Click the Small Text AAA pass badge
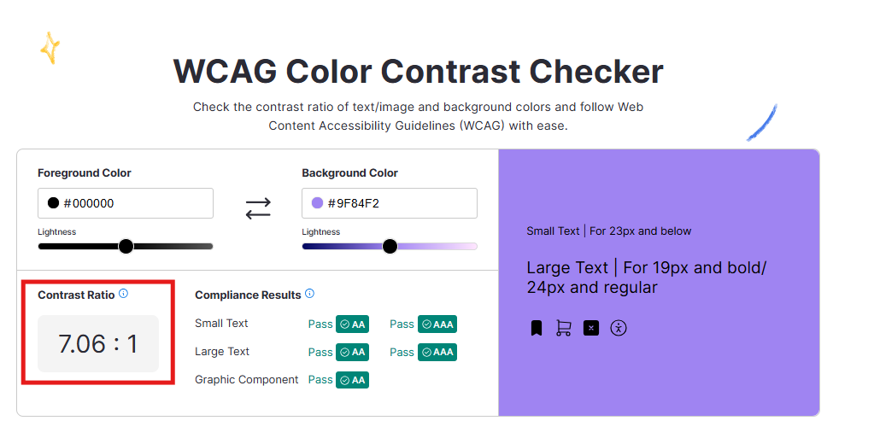This screenshot has width=874, height=444. pos(437,324)
